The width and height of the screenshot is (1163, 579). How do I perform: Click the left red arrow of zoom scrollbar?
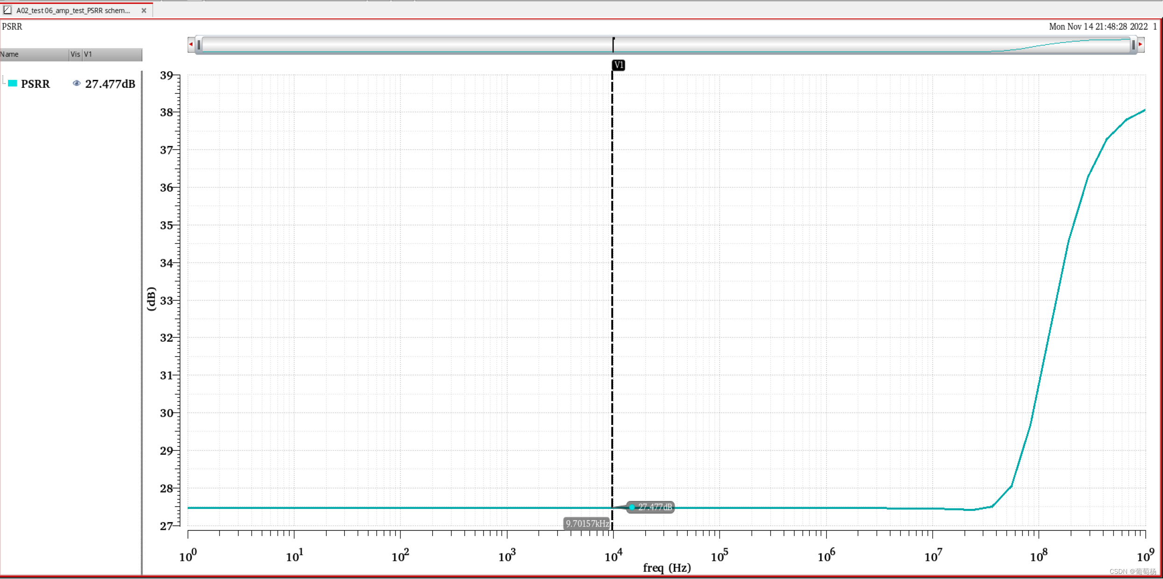(x=191, y=44)
